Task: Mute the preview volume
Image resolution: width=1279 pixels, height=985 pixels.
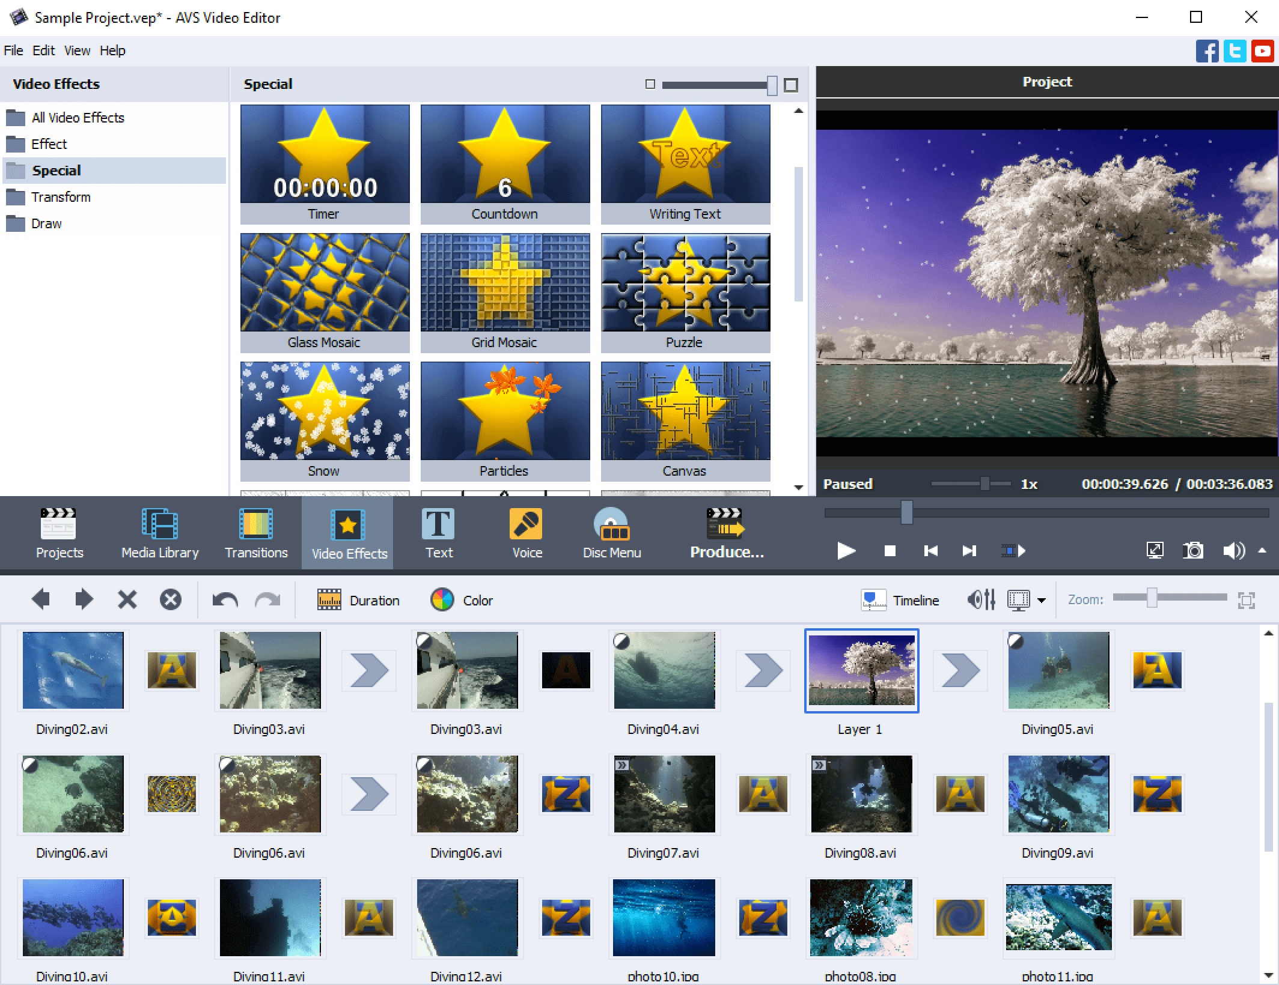Action: [x=1234, y=551]
